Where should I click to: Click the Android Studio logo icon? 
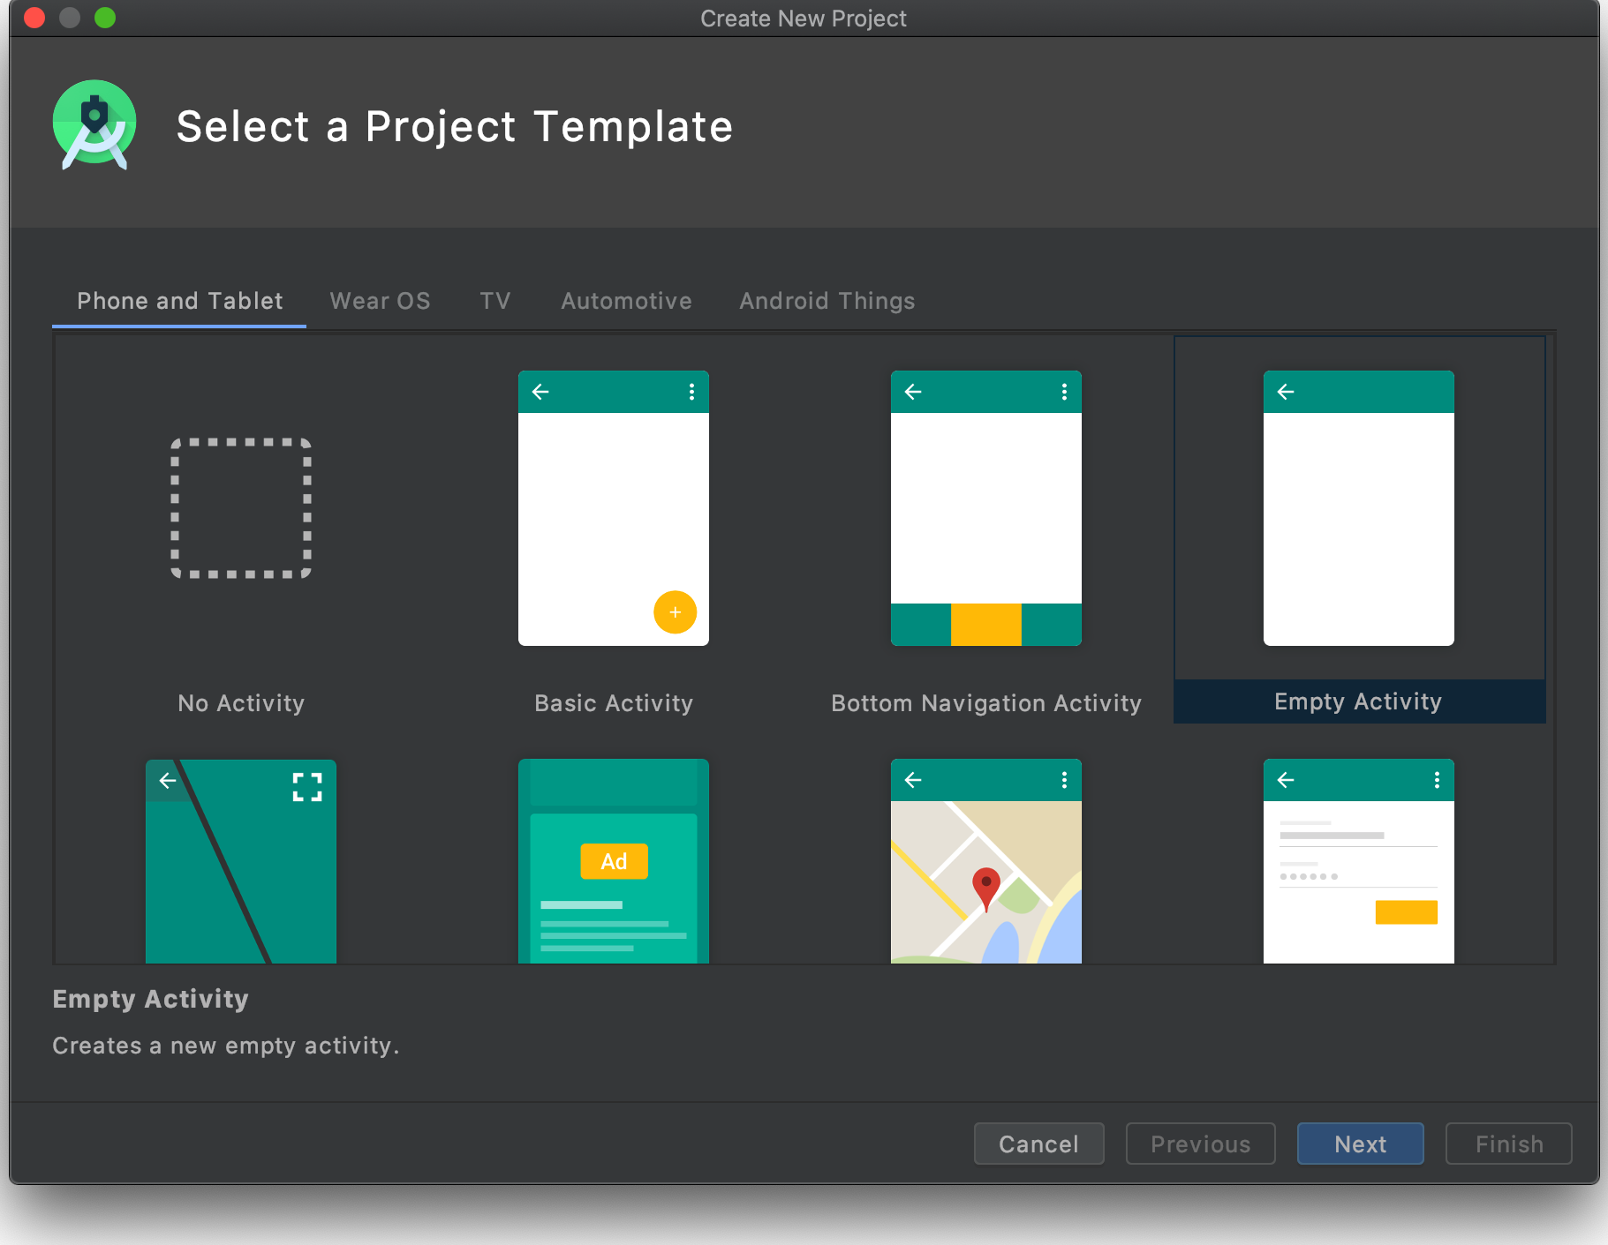click(94, 124)
